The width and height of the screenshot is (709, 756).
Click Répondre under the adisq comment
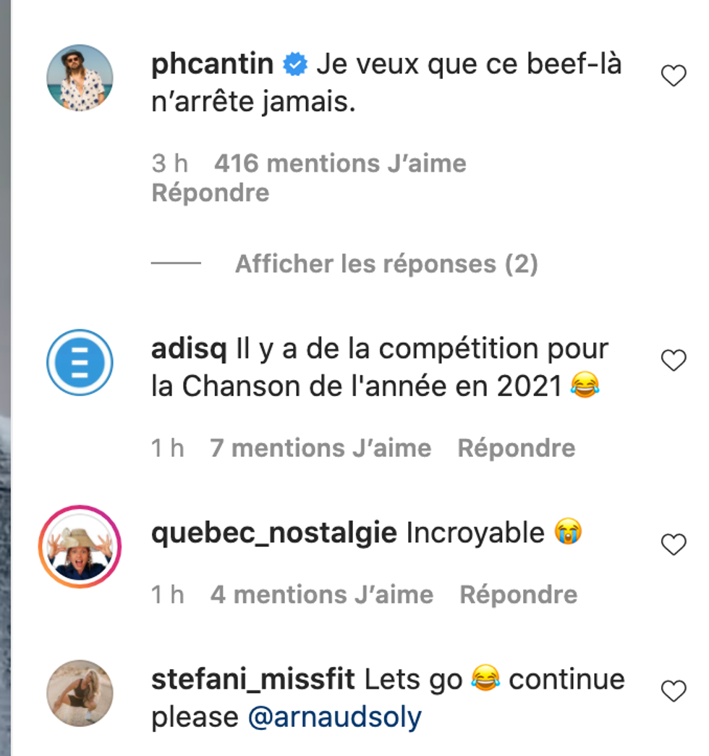517,448
